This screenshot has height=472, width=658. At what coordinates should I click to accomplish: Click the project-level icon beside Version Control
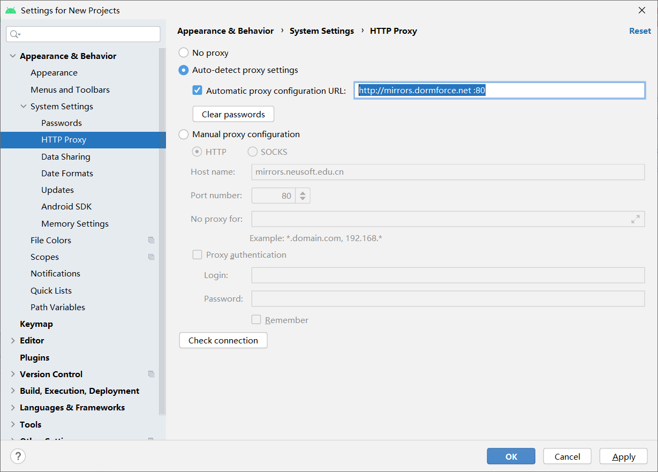tap(151, 374)
